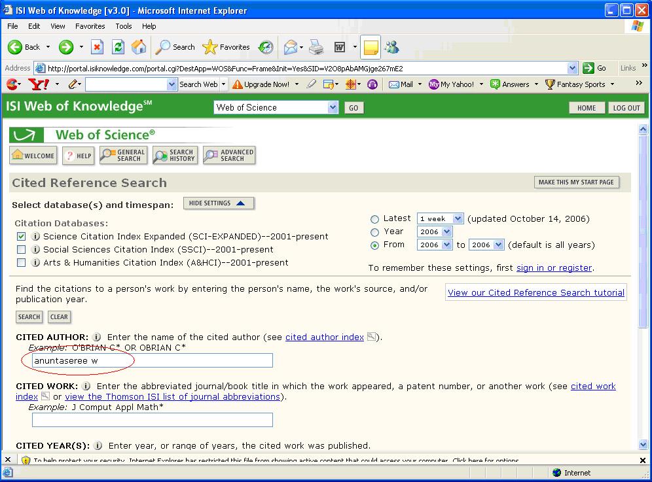The width and height of the screenshot is (652, 482).
Task: Open browsing History icon
Action: (266, 47)
